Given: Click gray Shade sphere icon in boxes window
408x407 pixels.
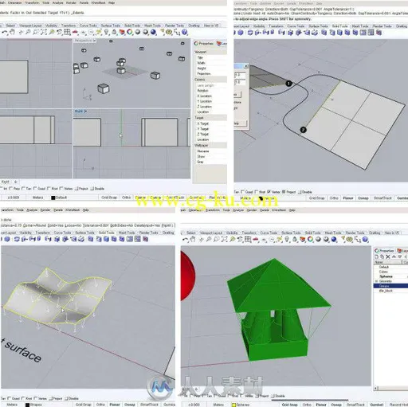Looking at the screenshot, I should [x=138, y=33].
